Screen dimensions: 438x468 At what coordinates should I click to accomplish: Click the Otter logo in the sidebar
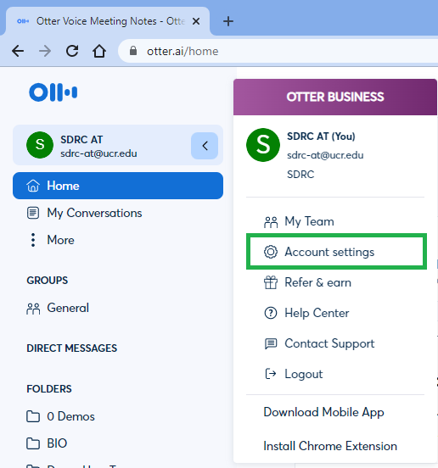(53, 92)
